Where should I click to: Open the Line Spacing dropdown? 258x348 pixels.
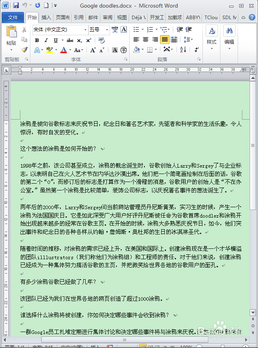(188, 40)
